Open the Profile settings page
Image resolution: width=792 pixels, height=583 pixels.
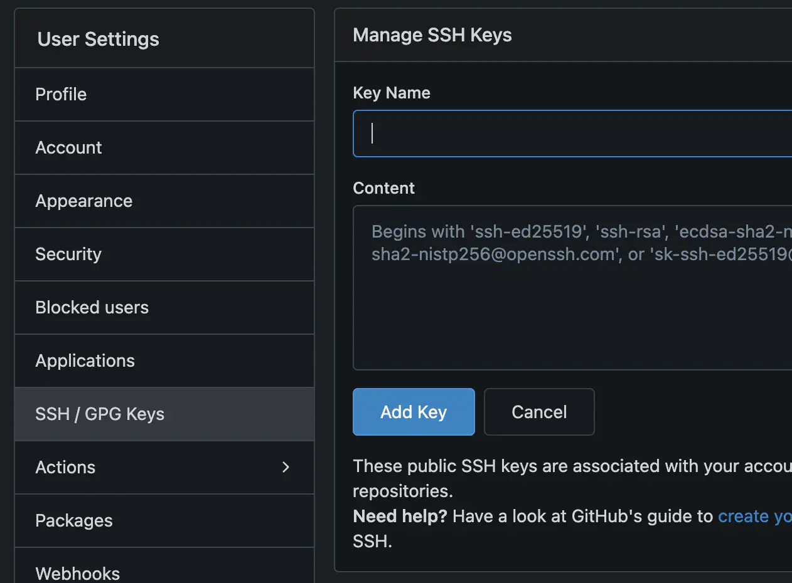tap(61, 94)
